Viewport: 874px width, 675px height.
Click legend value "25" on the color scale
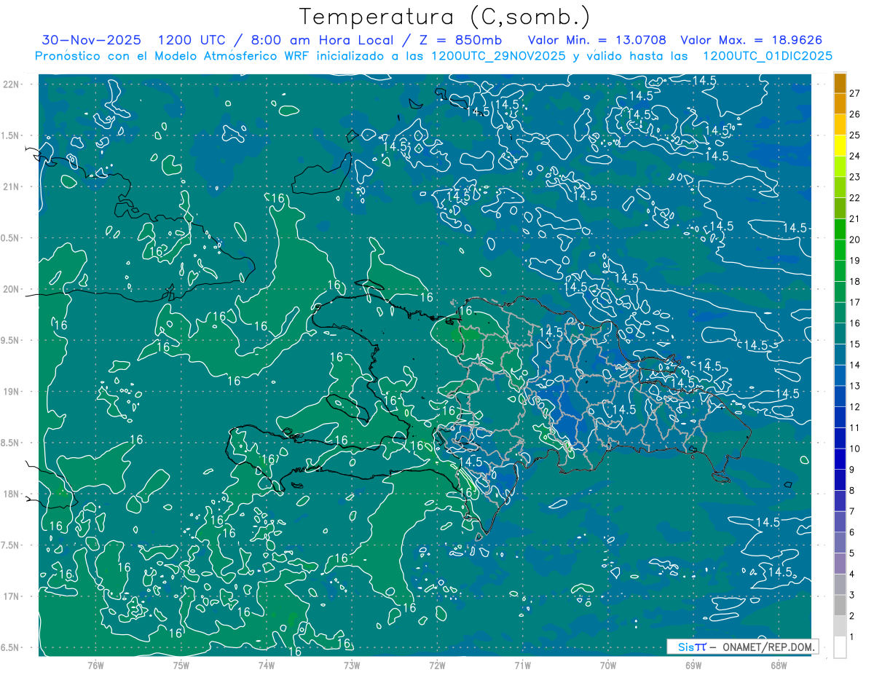tap(855, 135)
